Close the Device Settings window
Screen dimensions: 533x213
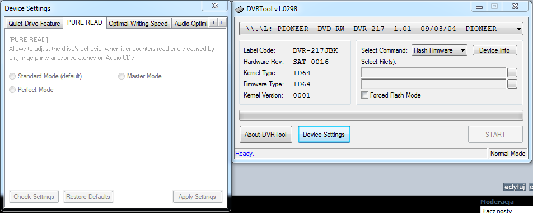coord(215,6)
